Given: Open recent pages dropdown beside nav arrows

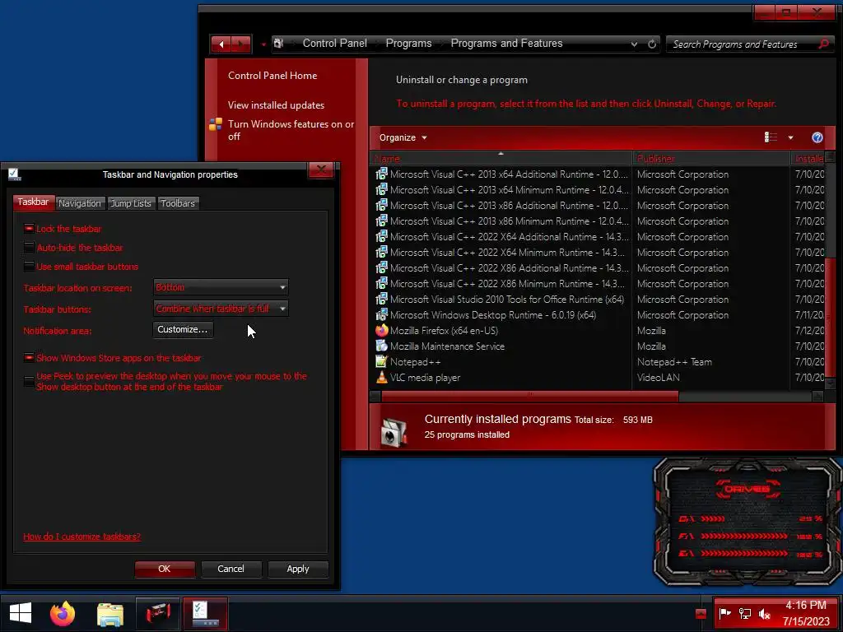Looking at the screenshot, I should 263,44.
